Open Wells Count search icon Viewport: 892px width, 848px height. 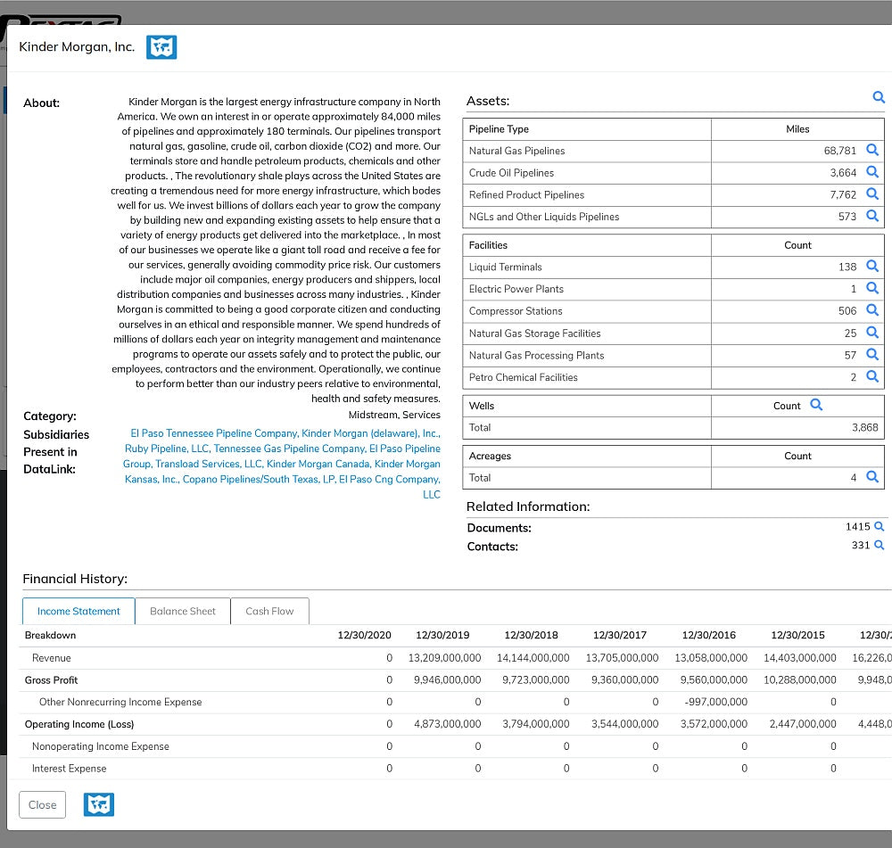(816, 405)
